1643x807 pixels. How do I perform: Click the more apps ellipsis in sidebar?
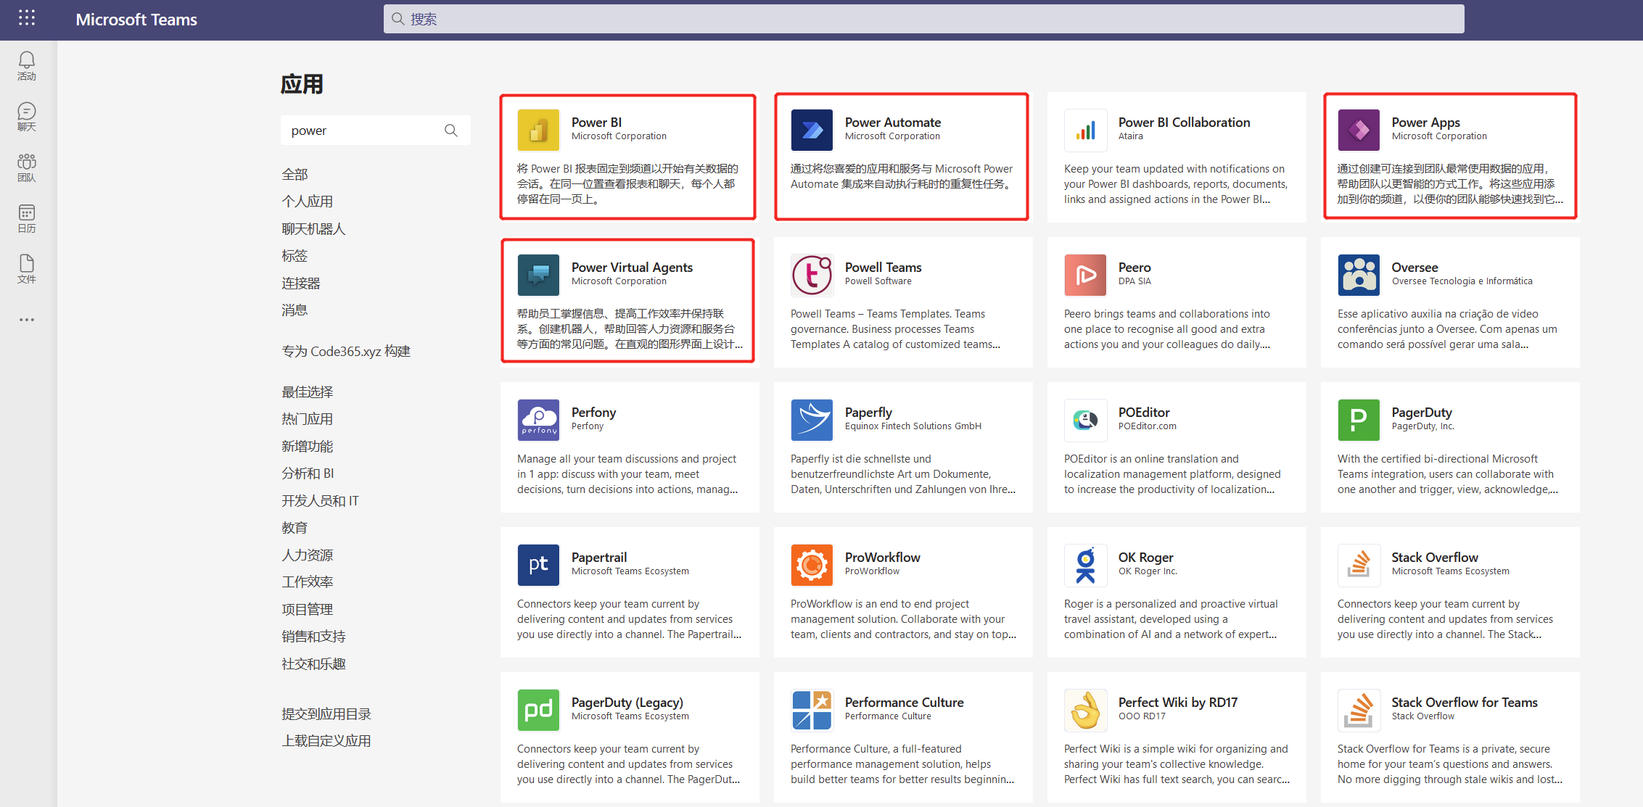[x=26, y=319]
